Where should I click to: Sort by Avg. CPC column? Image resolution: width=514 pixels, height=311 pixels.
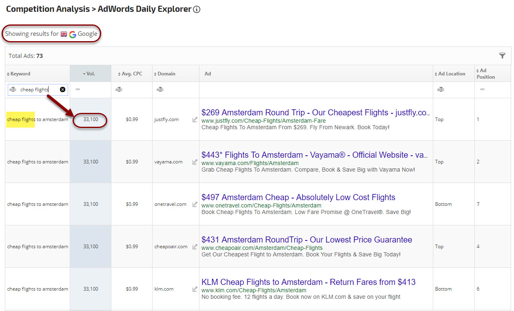[131, 74]
